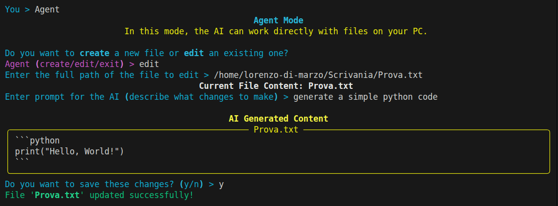
Task: Click the 'Agent (create/edit/exit)' prompt label
Action: 65,65
